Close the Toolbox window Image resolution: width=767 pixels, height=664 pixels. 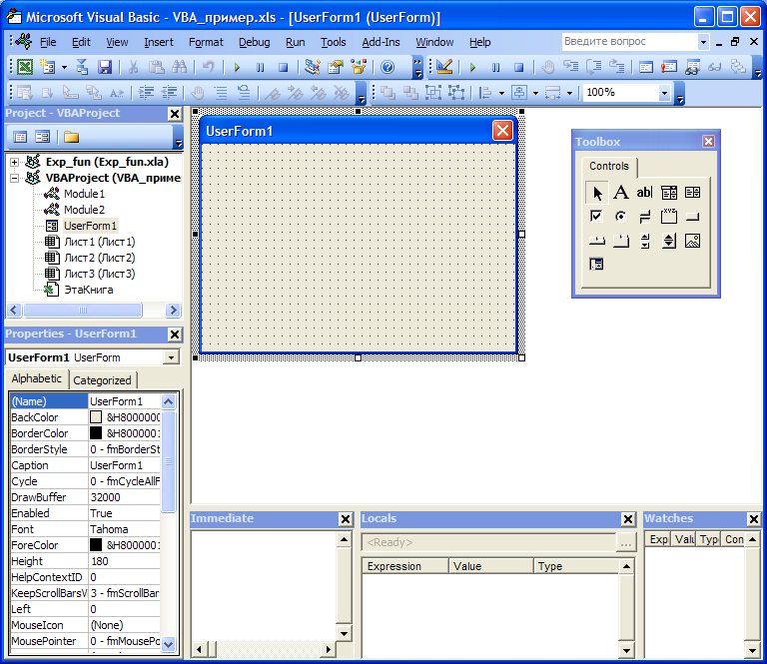(708, 142)
